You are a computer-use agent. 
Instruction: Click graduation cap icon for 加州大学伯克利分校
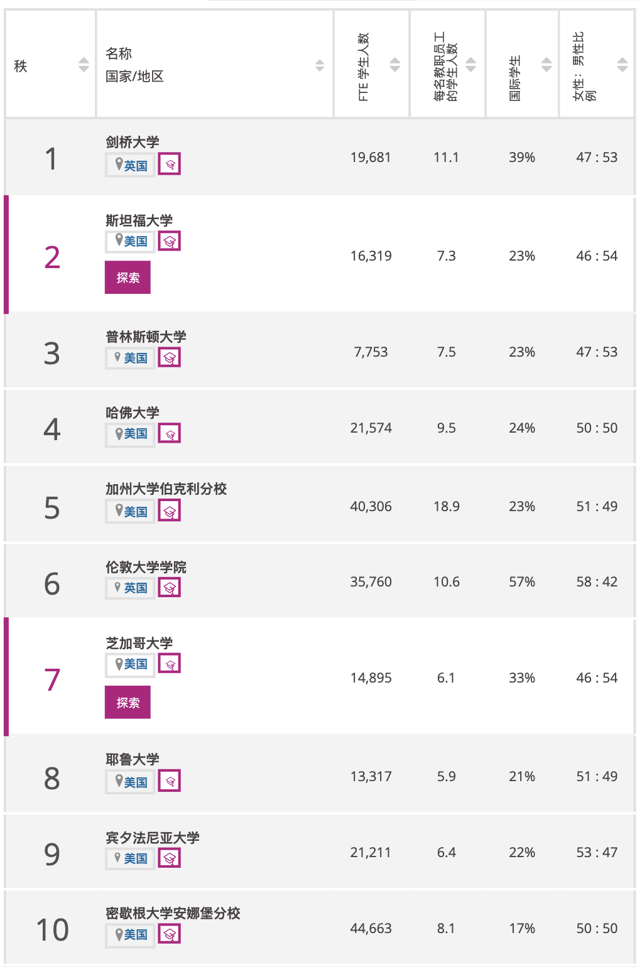coord(169,511)
